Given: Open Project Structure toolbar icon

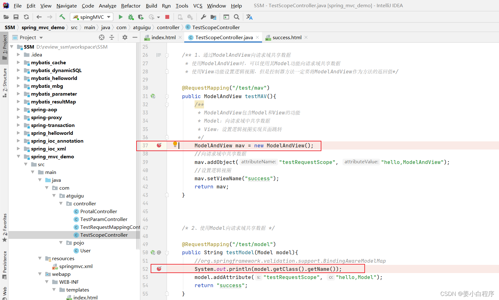Looking at the screenshot, I should pos(213,17).
